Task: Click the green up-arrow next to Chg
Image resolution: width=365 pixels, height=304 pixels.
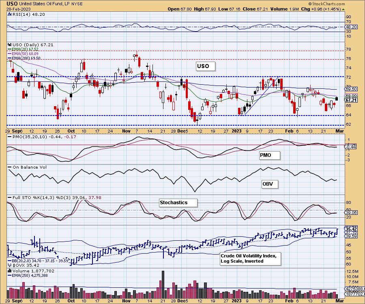Action: click(344, 9)
